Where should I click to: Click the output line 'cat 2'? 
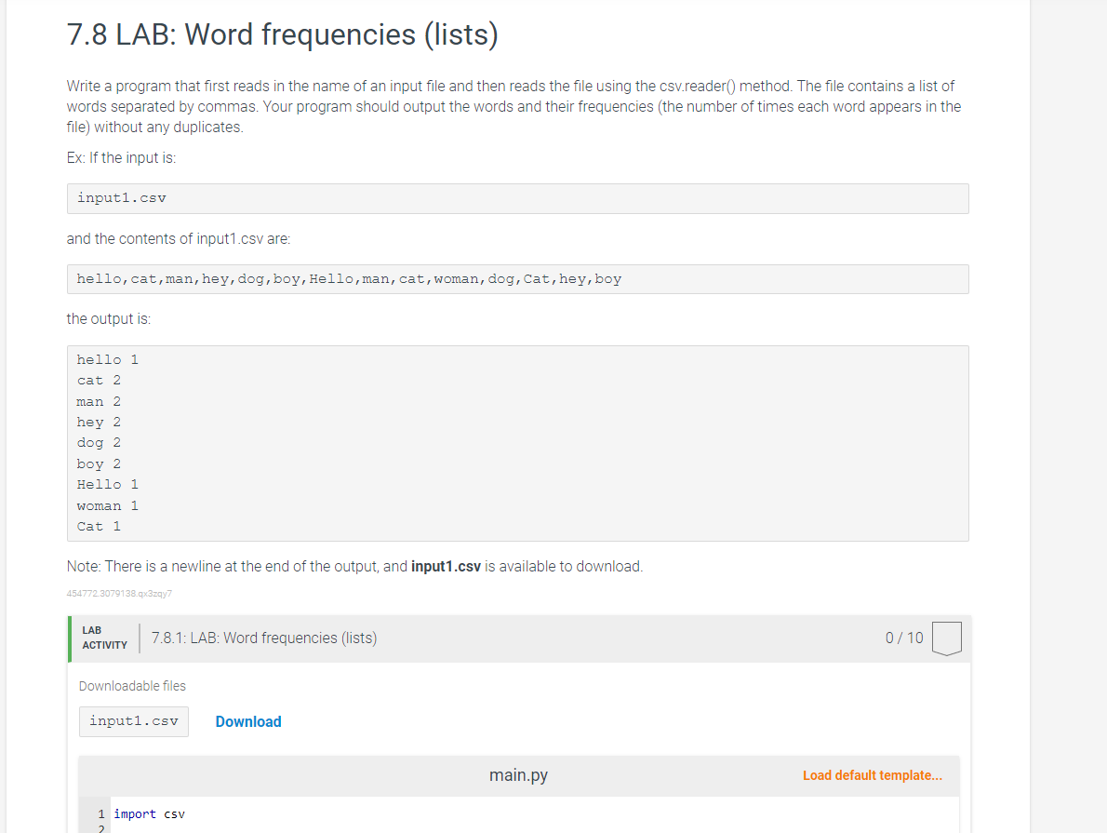tap(99, 380)
